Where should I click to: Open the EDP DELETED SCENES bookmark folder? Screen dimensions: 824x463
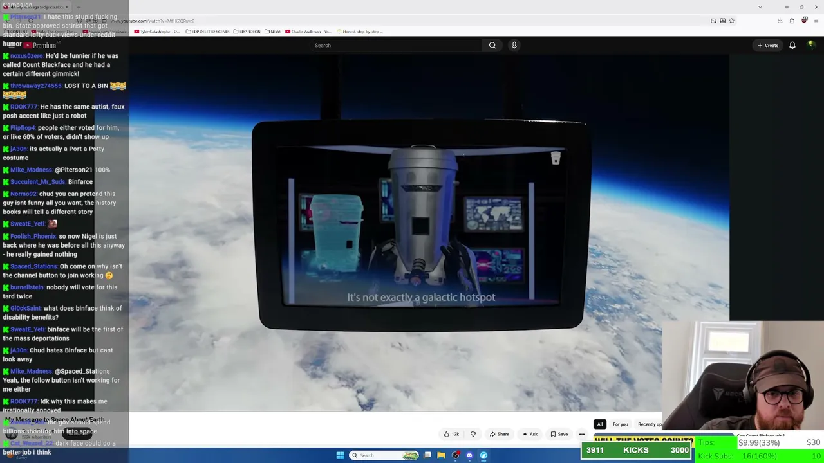pos(209,32)
